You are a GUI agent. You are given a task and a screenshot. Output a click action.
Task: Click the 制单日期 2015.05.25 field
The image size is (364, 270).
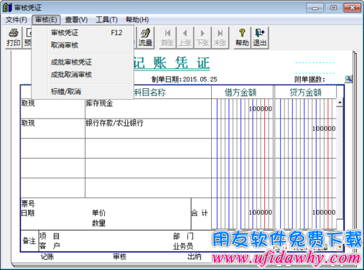click(184, 79)
